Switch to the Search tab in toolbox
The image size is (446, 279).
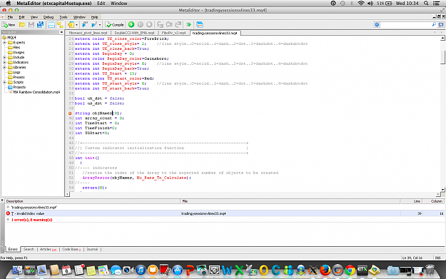29,249
